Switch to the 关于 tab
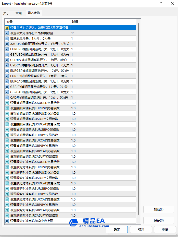Viewport: 178px width, 237px height. (6, 13)
